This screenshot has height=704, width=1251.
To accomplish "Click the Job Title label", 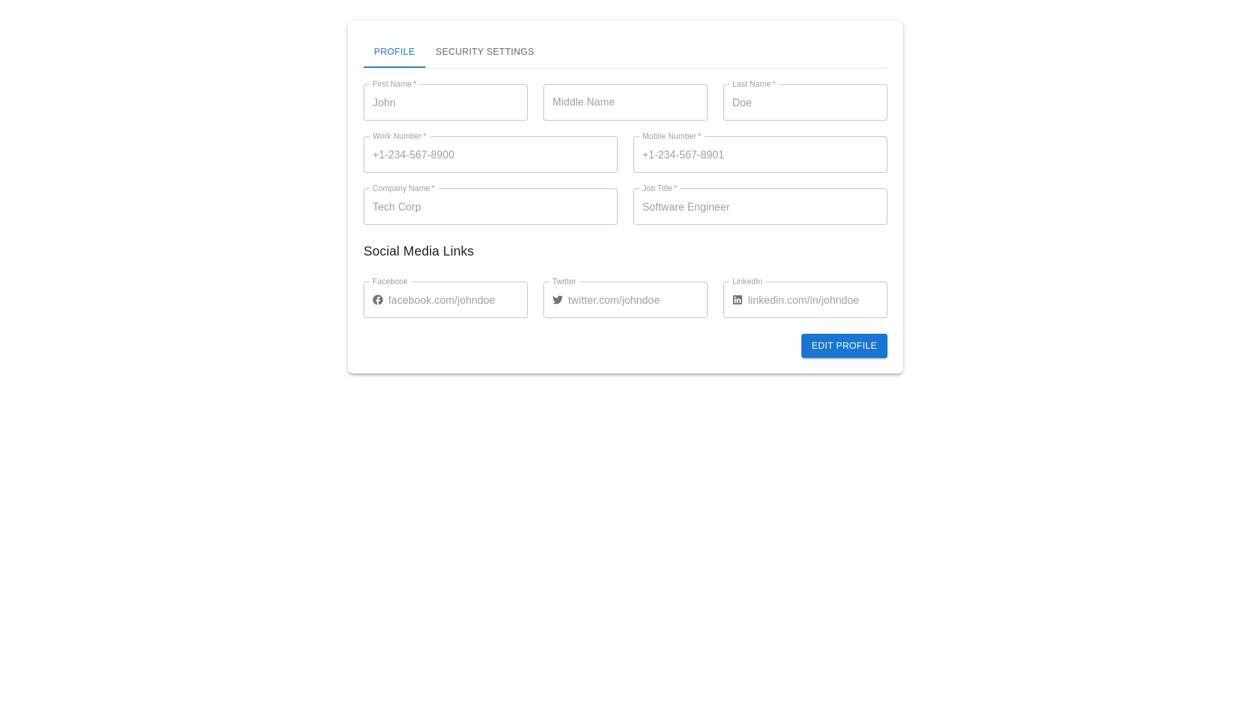I will 659,188.
